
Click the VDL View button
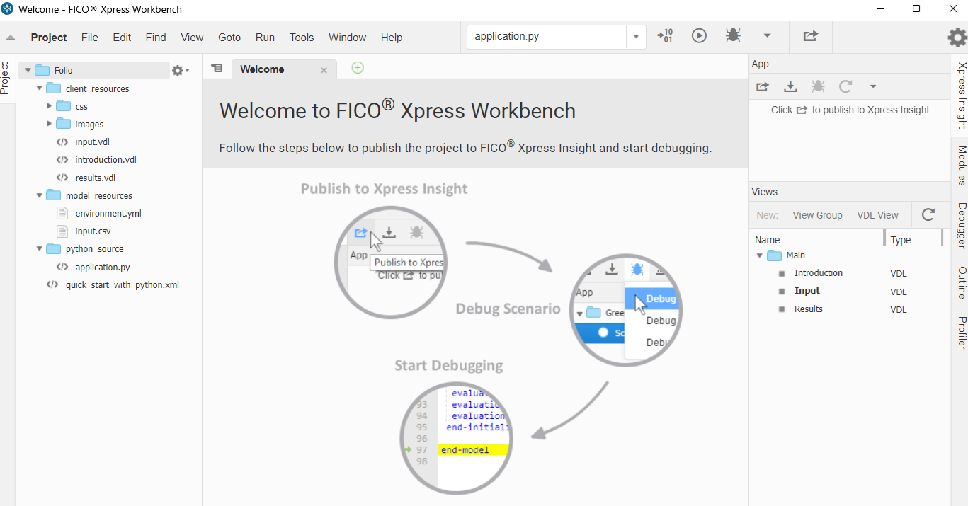[877, 215]
